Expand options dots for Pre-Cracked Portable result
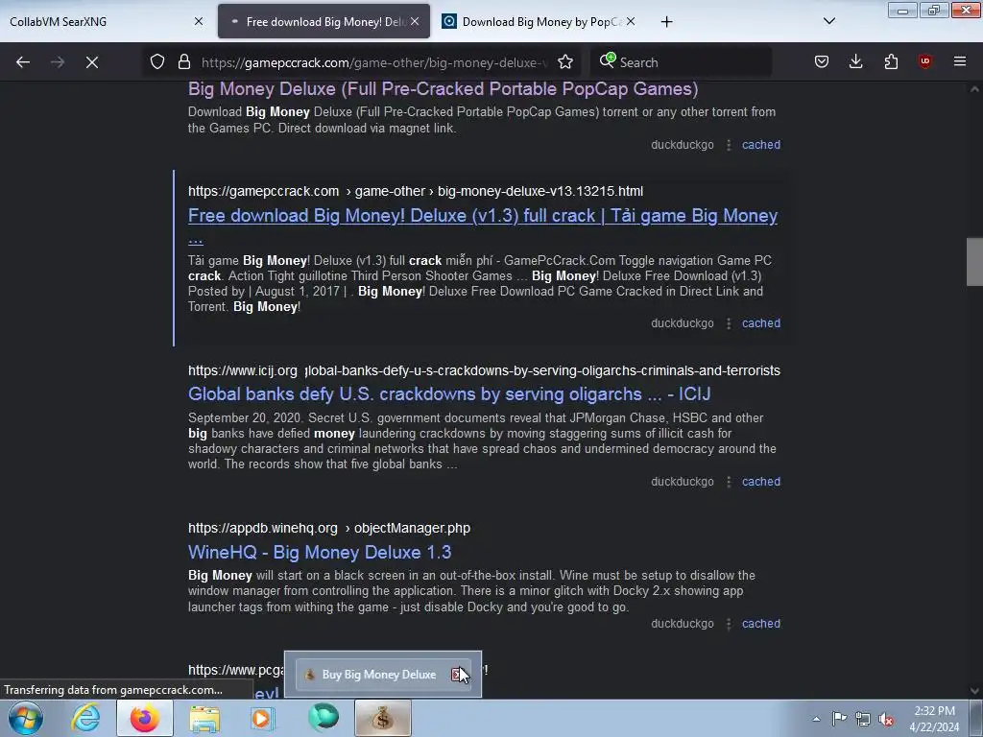Image resolution: width=983 pixels, height=737 pixels. click(728, 145)
